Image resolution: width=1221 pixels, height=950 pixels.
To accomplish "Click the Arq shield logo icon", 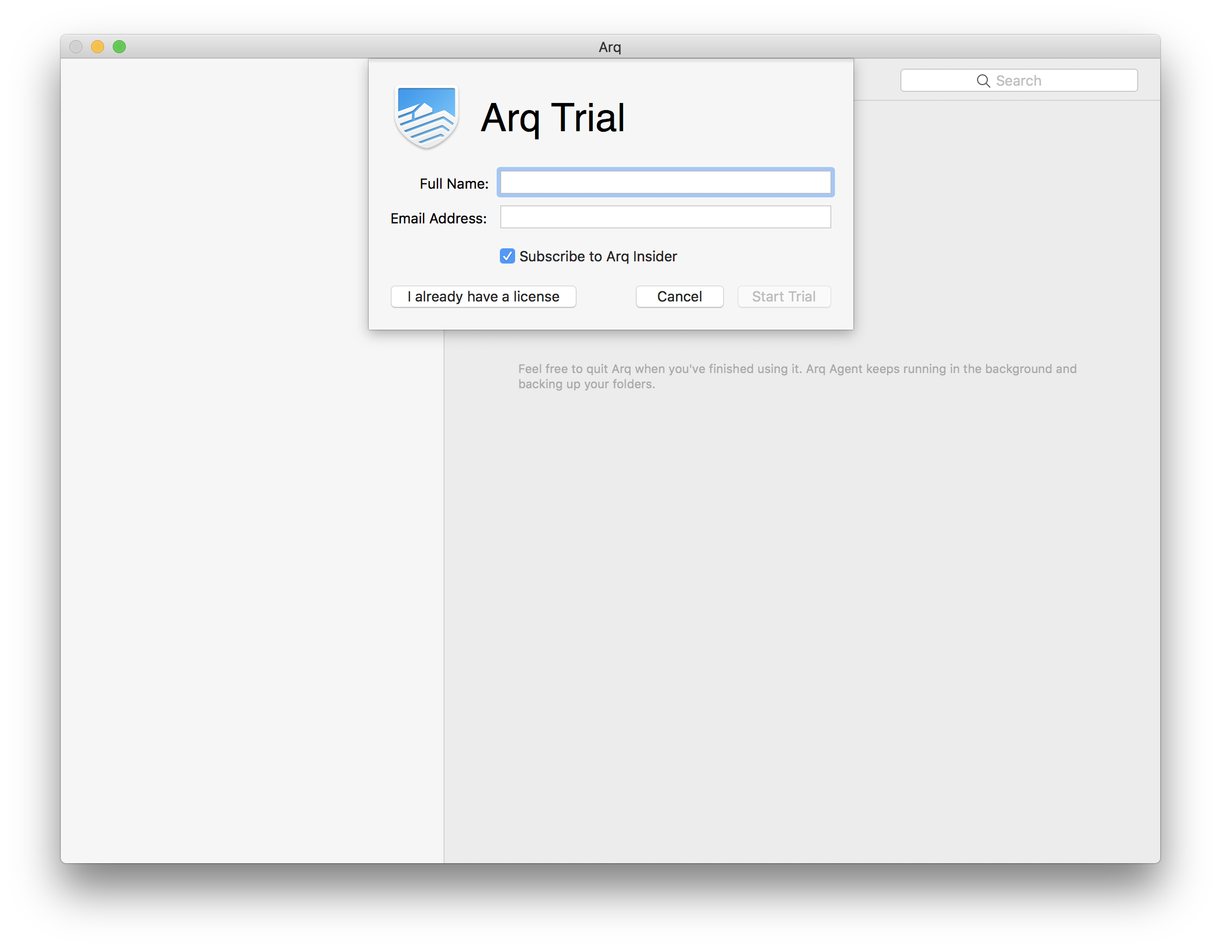I will [x=427, y=117].
